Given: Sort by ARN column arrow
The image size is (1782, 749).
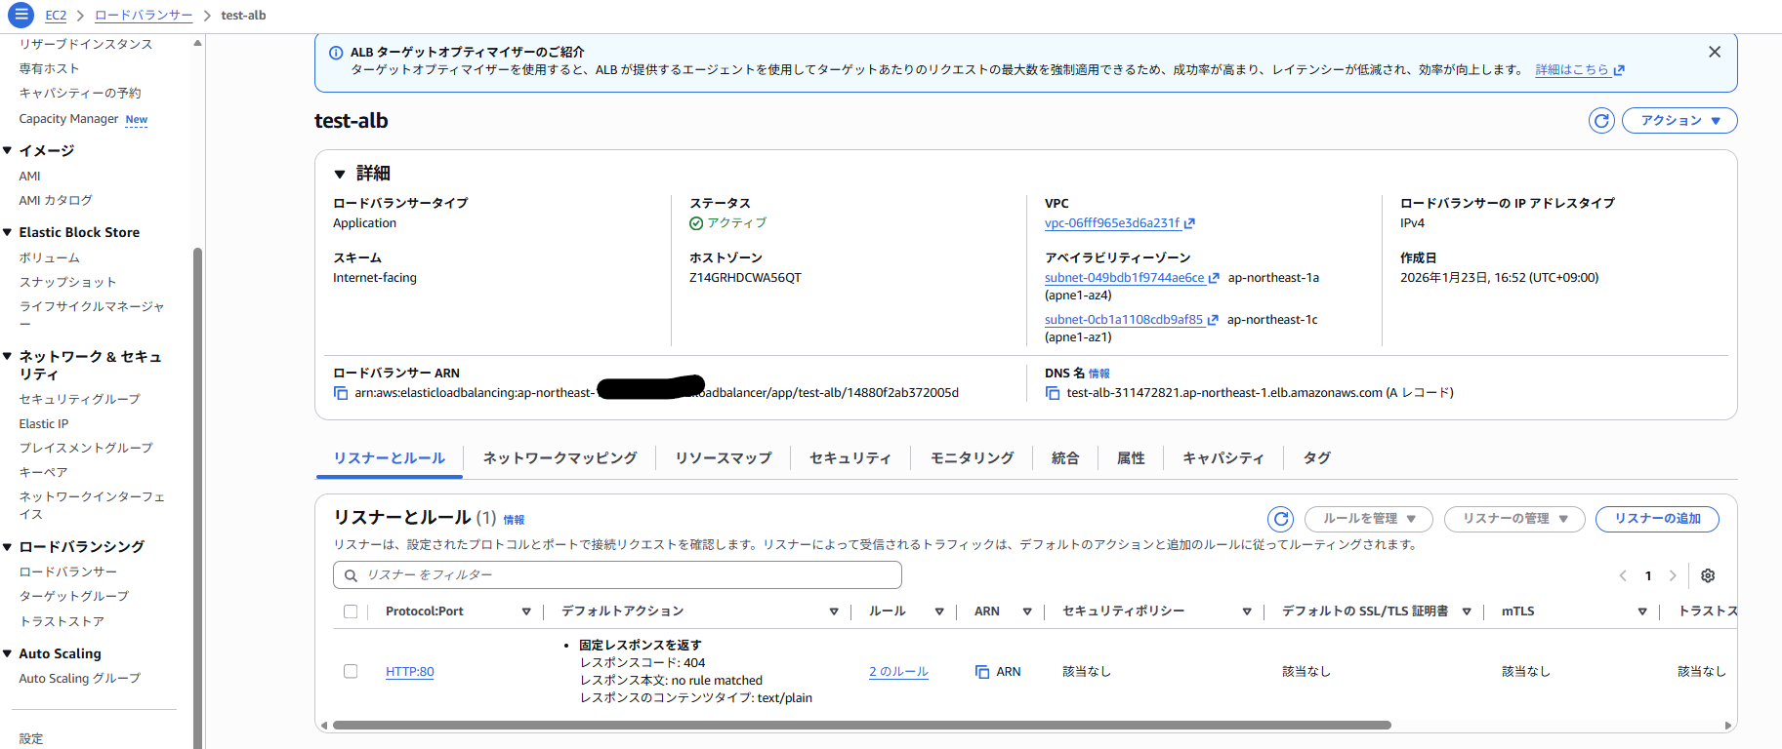Looking at the screenshot, I should click(x=1027, y=612).
